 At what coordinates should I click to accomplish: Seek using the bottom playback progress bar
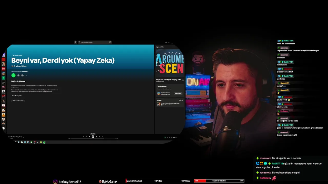coord(93,139)
